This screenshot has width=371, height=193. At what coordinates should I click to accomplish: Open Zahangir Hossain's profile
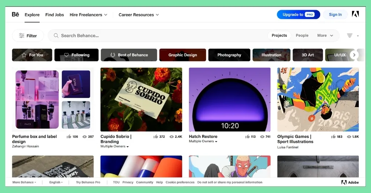26,146
